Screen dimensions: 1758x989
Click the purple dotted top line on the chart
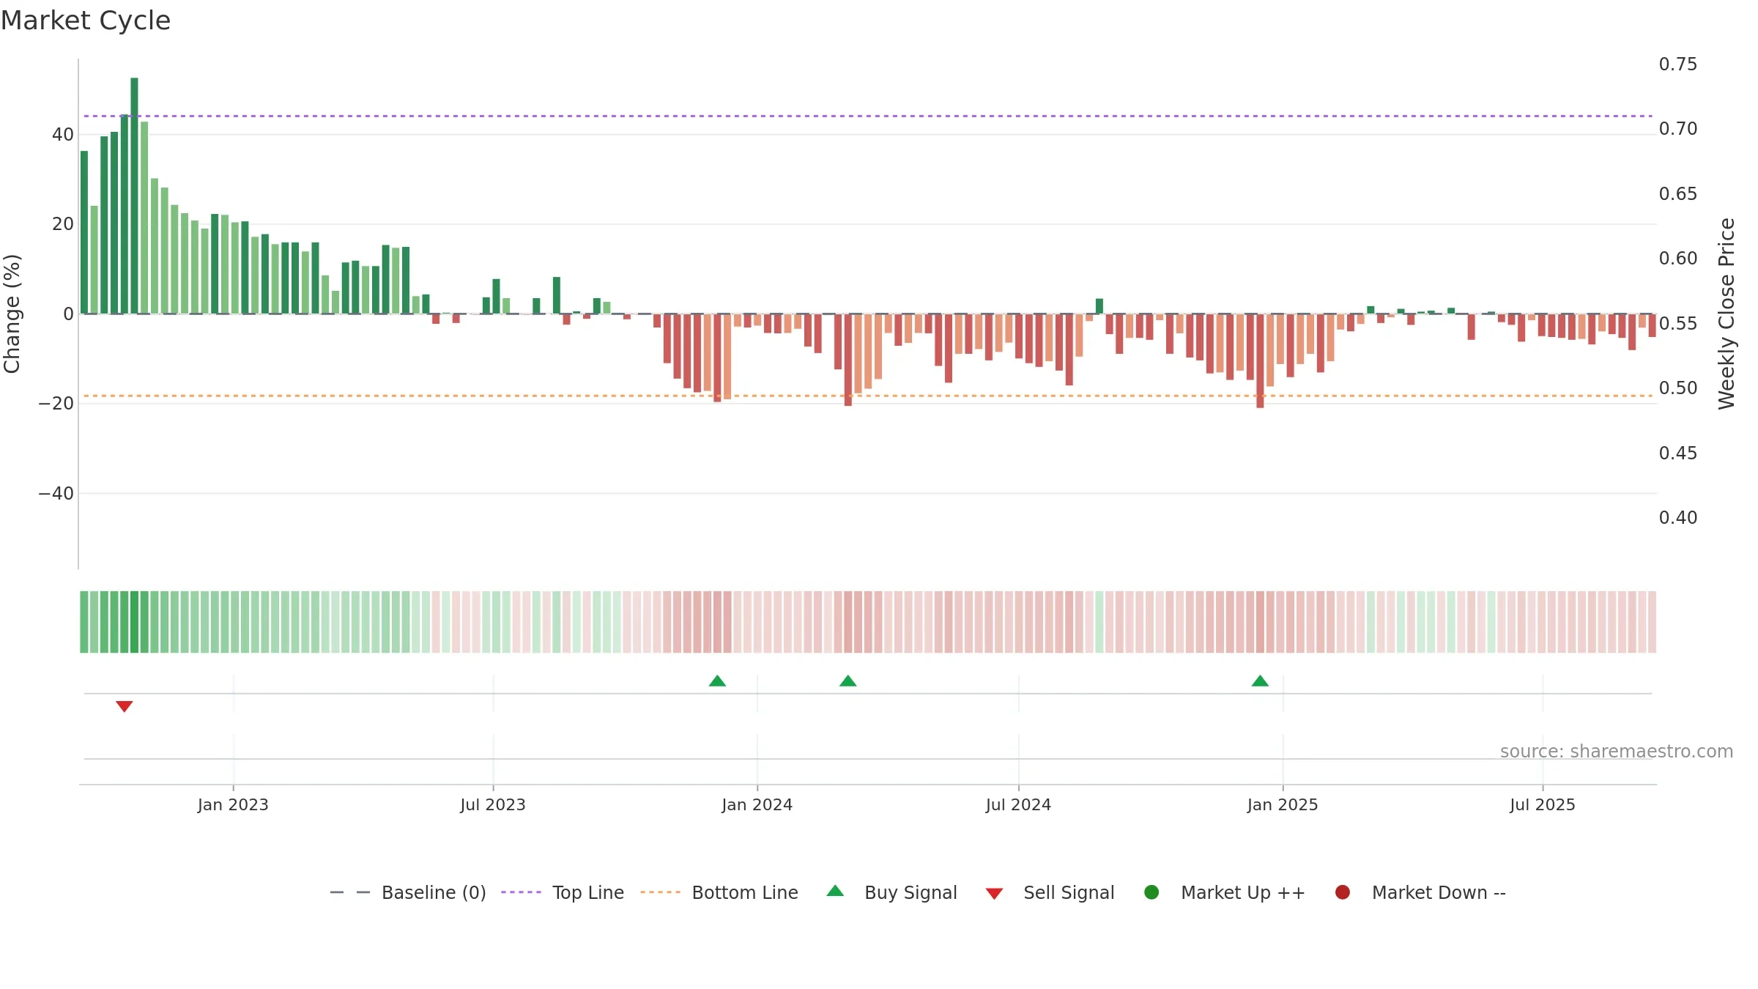(x=868, y=116)
